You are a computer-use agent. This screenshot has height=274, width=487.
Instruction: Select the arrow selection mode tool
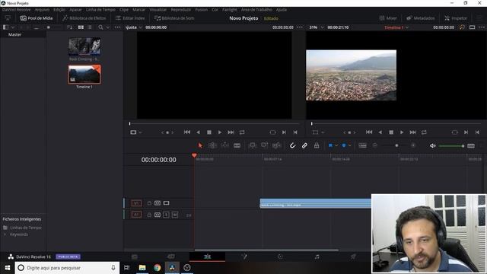point(200,145)
